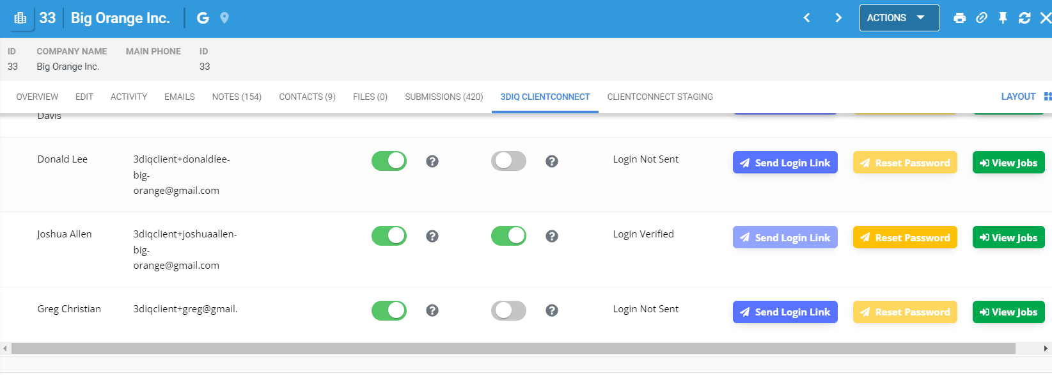Toggle first switch for Greg Christian
This screenshot has height=375, width=1052.
pos(389,310)
